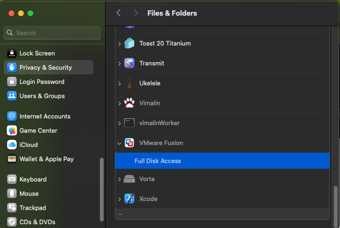Click the 'Privacy & Security' sidebar label
This screenshot has height=228, width=340.
[46, 67]
